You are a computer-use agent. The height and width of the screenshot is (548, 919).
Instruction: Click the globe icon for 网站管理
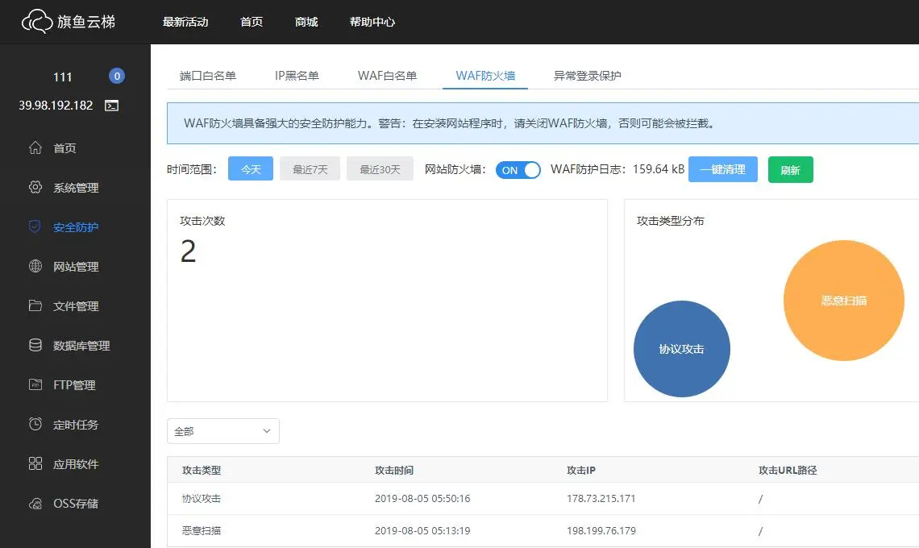(35, 266)
